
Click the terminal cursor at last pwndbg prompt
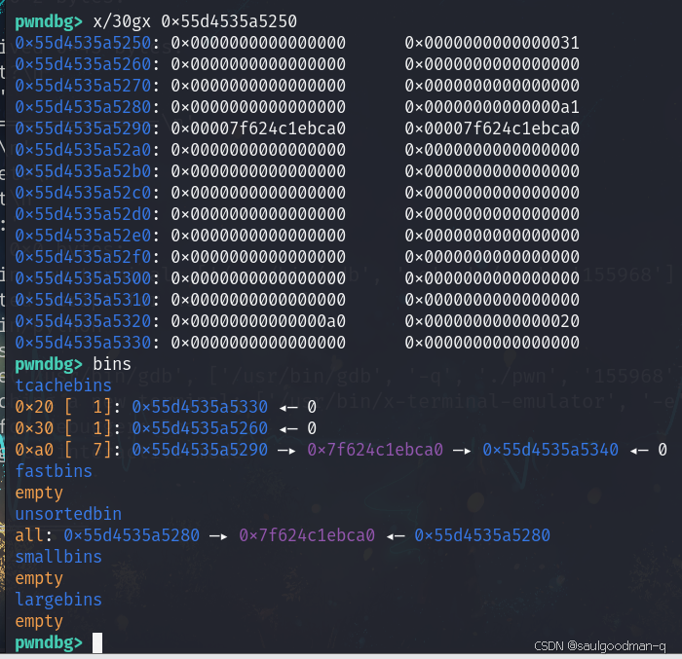click(x=97, y=642)
